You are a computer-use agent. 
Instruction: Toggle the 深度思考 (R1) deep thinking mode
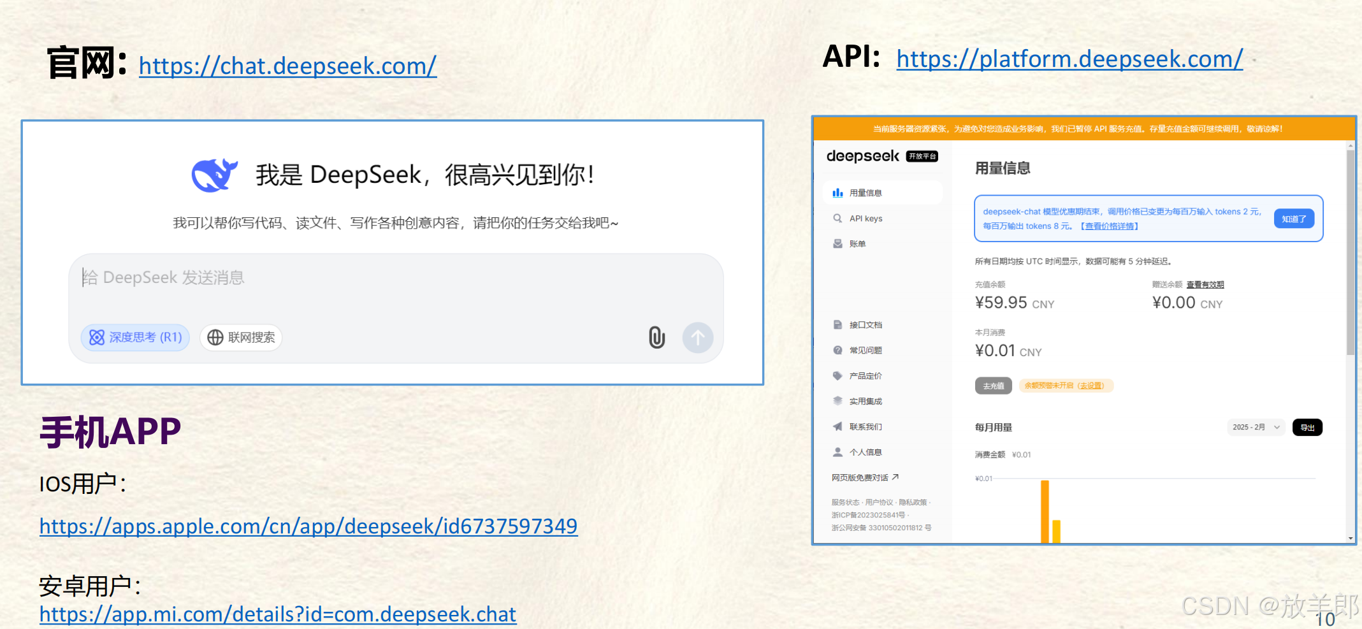tap(135, 337)
